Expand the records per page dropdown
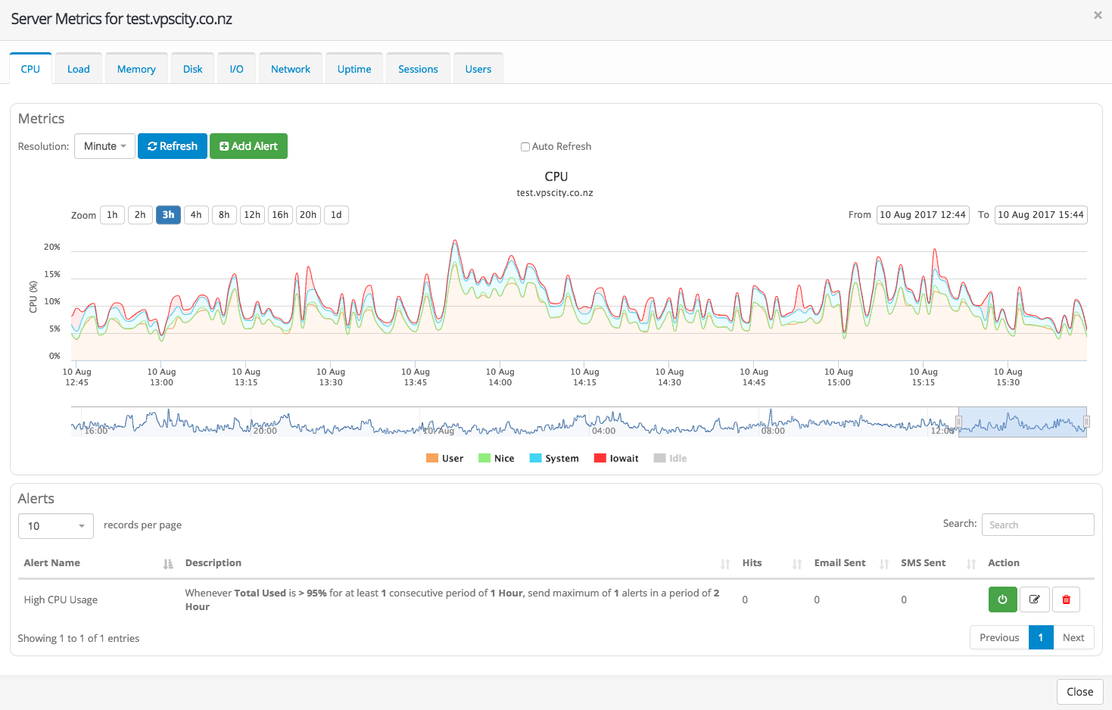Screen dimensions: 1112x710 (x=56, y=526)
